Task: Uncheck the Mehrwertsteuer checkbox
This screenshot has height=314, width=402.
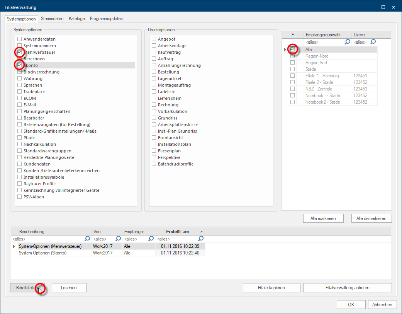Action: coord(20,52)
